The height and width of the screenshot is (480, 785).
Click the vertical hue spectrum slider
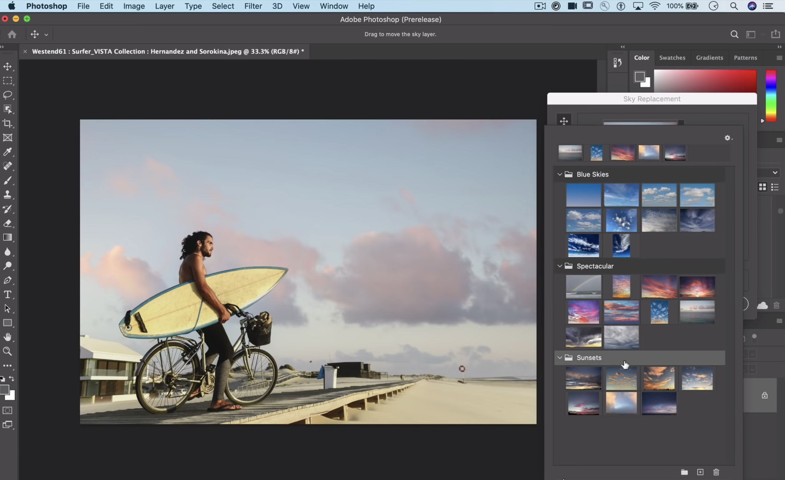(771, 96)
